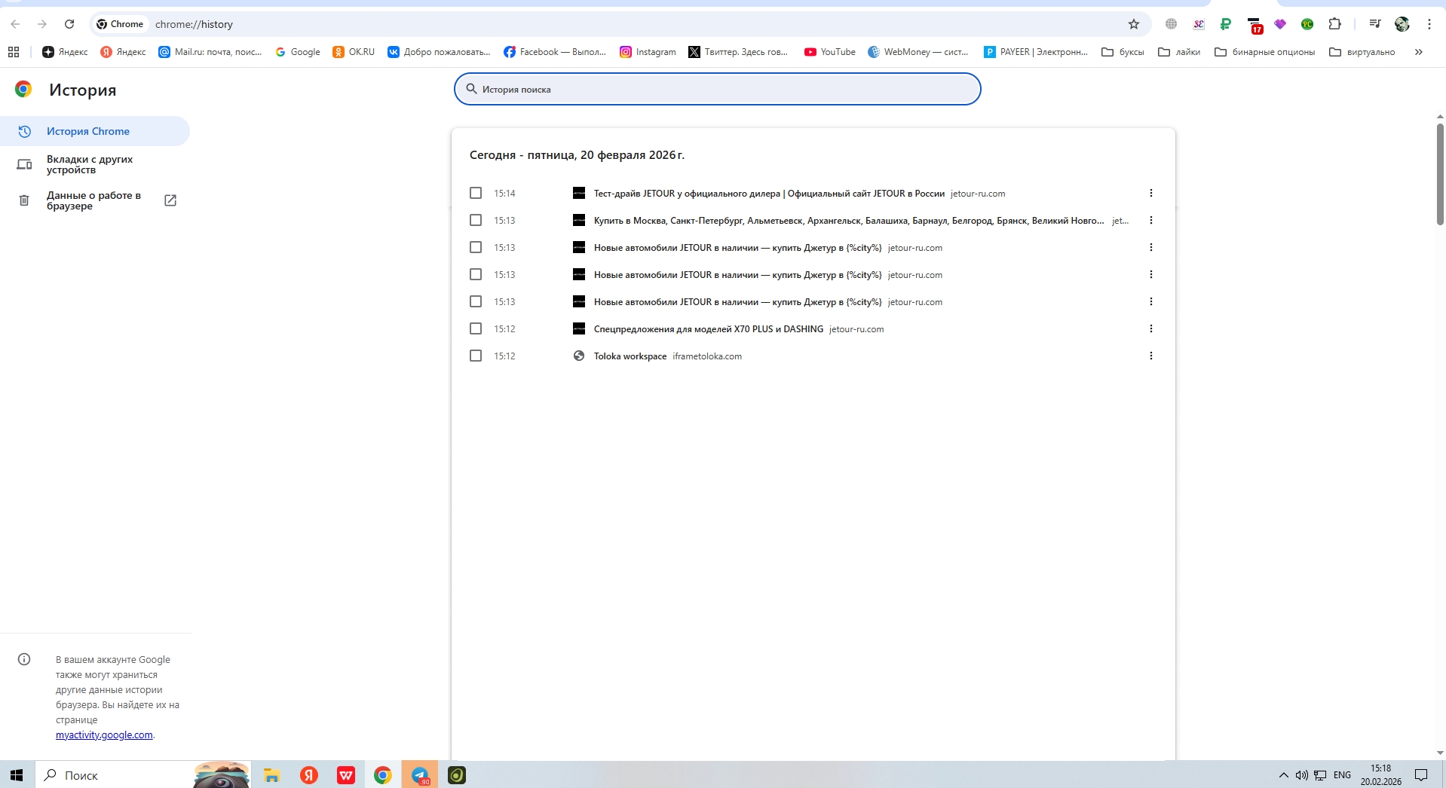Open actions menu for 'Спецпредложения' entry
This screenshot has height=788, width=1446.
click(1150, 328)
